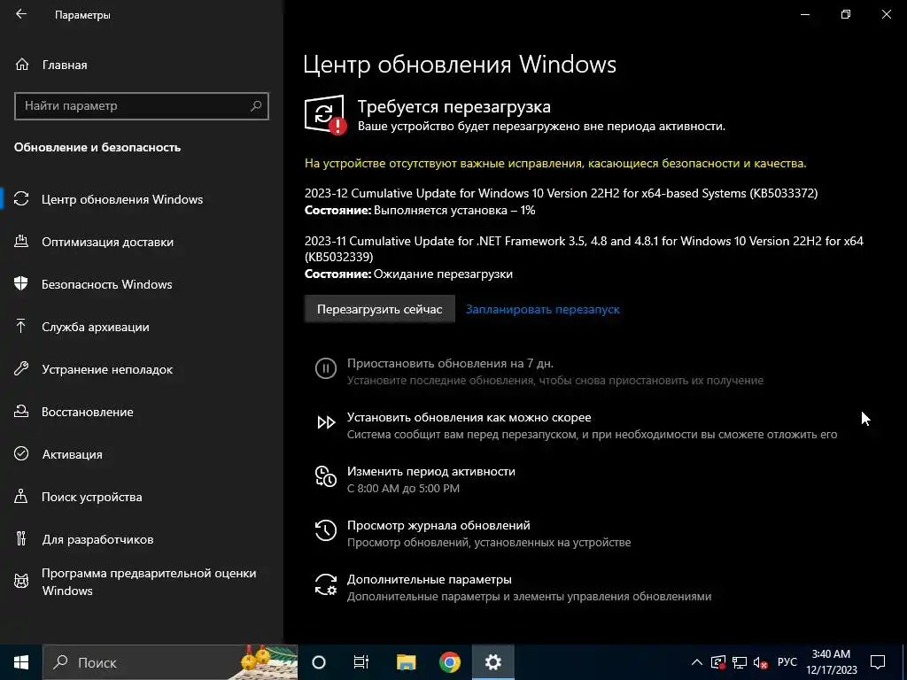Click Восстановление recovery icon

coord(21,412)
